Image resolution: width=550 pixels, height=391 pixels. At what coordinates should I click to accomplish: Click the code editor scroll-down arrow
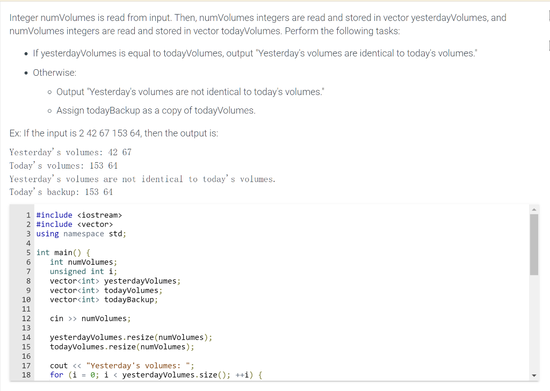[x=534, y=375]
